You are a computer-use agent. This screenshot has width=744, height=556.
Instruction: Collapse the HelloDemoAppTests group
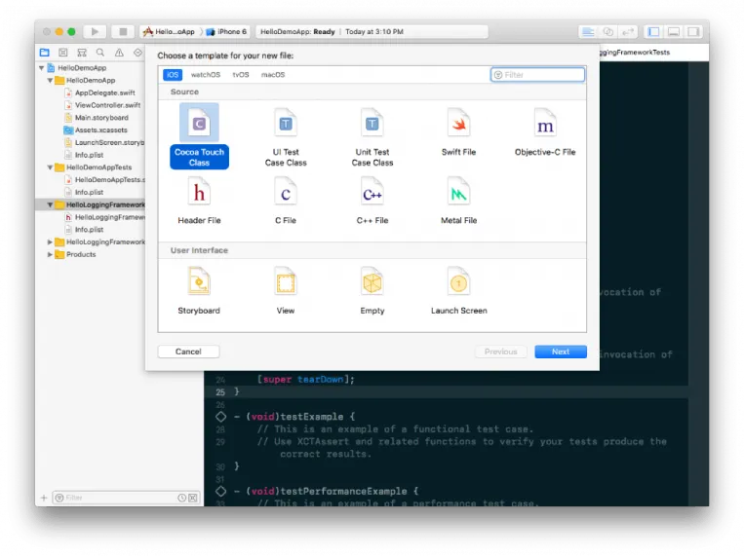pyautogui.click(x=50, y=167)
